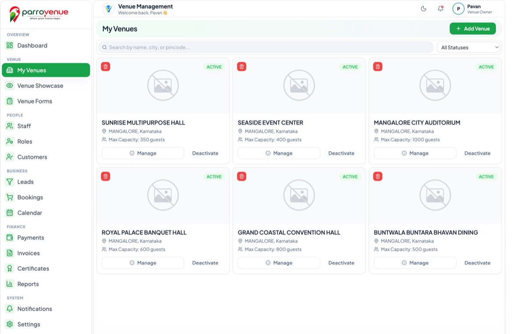Click the Invoices document icon
Viewport: 526px width, 334px height.
[10, 253]
